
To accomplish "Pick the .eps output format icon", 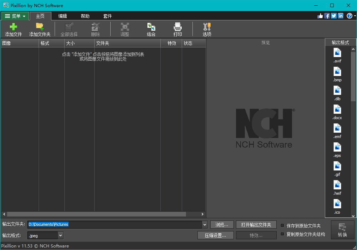I will 337,147.
